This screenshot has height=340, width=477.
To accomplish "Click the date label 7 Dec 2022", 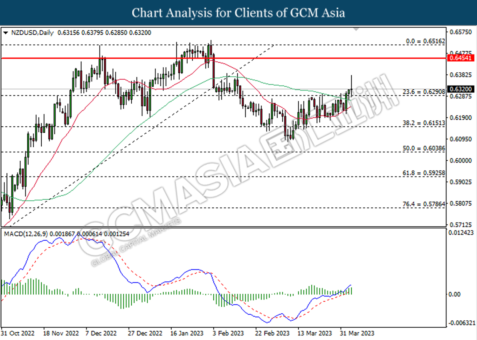I will tap(101, 333).
